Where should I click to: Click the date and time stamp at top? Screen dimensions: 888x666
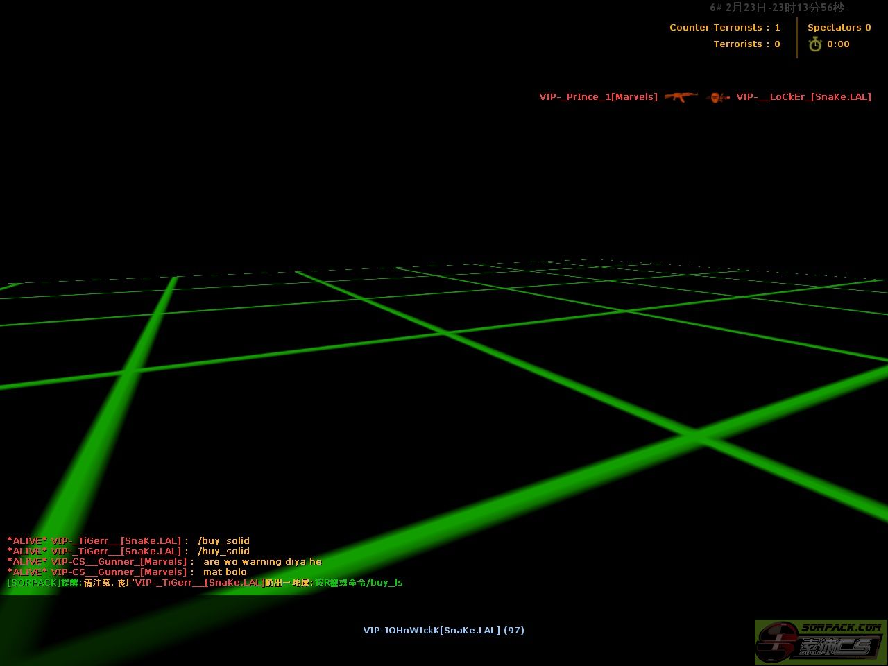tap(777, 8)
